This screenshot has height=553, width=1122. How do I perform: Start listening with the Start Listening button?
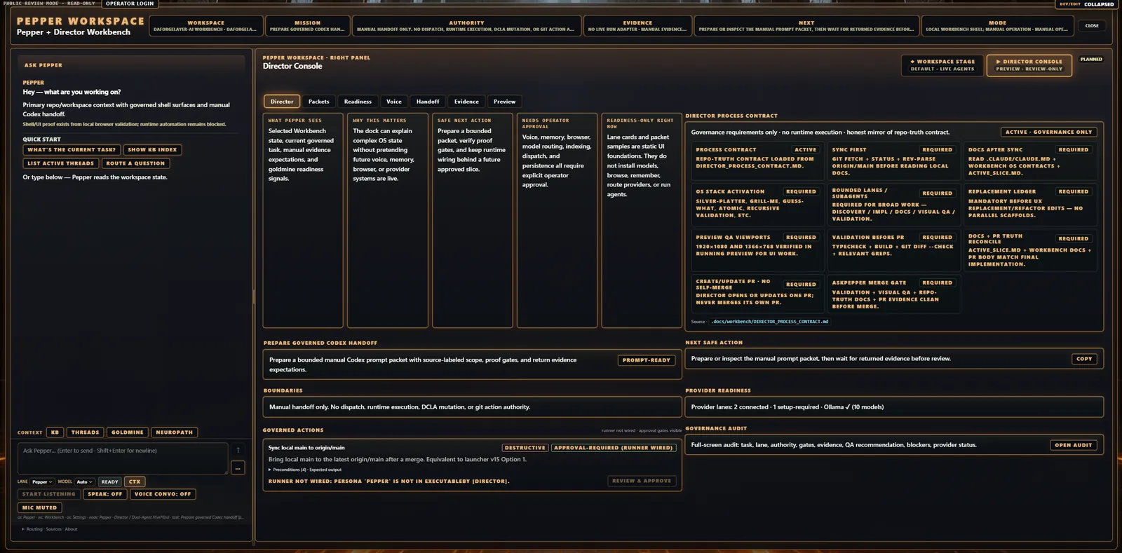[x=48, y=494]
